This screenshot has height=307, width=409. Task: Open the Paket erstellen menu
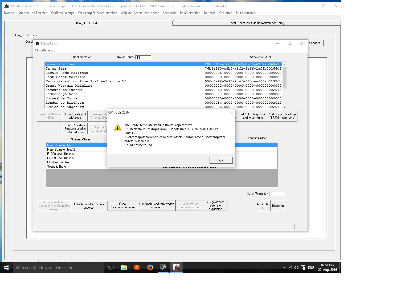coord(190,13)
